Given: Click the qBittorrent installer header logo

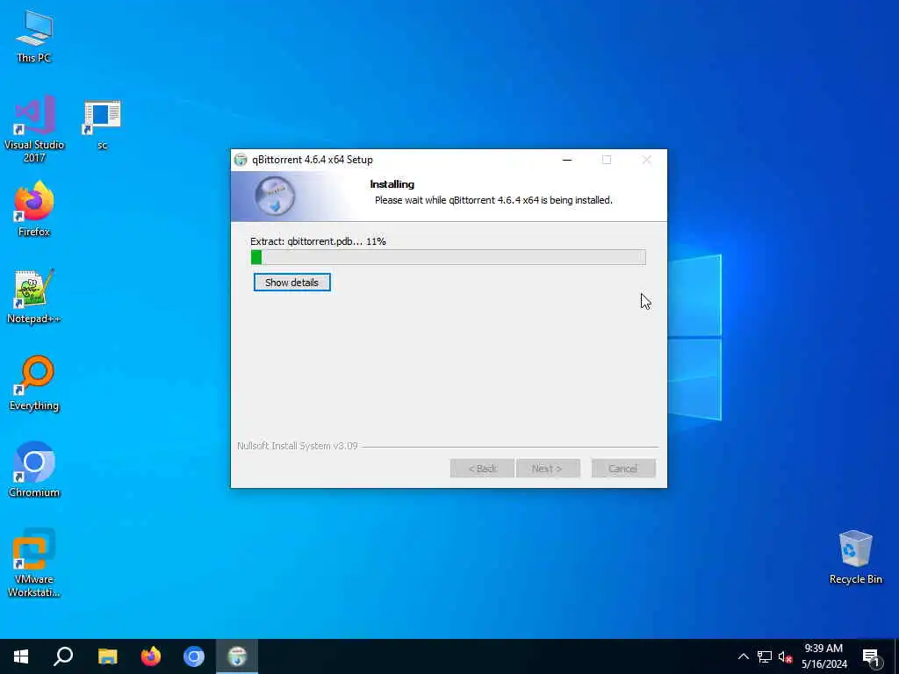Looking at the screenshot, I should [275, 196].
